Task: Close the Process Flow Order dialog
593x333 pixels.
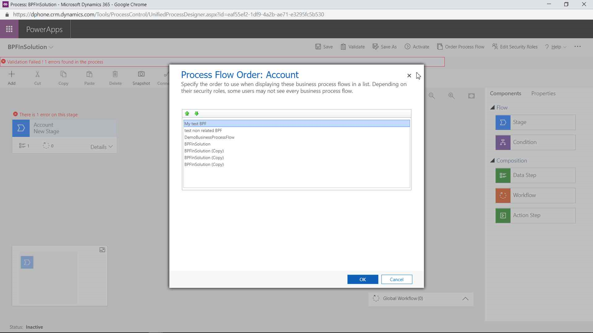Action: [409, 76]
